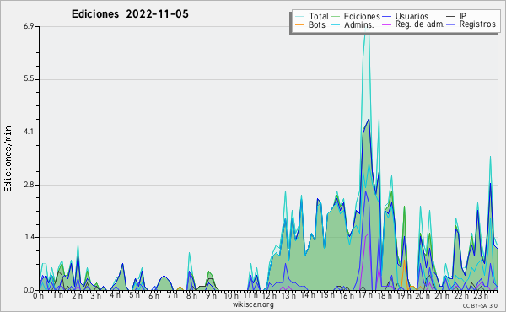506x312 pixels.
Task: Click the 'Admins.' legend label
Action: pos(359,24)
